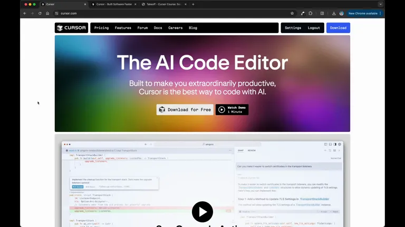This screenshot has width=405, height=227.
Task: Click the Cursor logo in the navbar
Action: [x=71, y=28]
